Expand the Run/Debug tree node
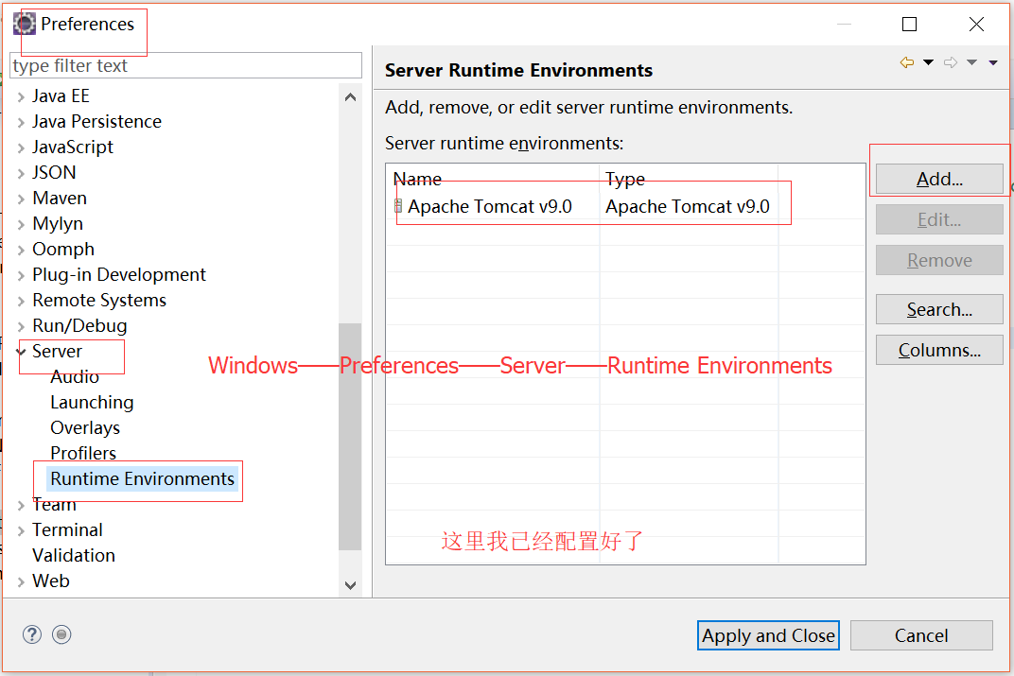1014x676 pixels. point(21,326)
